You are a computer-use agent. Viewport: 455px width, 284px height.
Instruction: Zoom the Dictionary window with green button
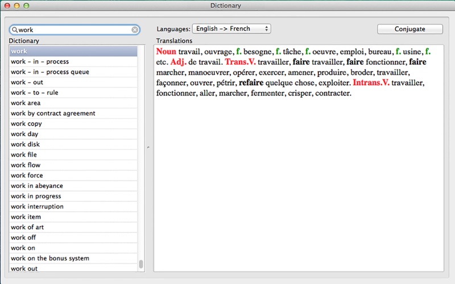click(26, 6)
